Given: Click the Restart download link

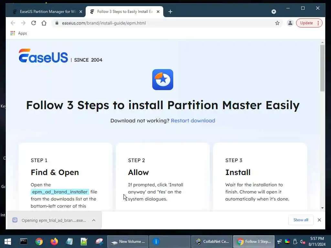Looking at the screenshot, I should (x=193, y=121).
